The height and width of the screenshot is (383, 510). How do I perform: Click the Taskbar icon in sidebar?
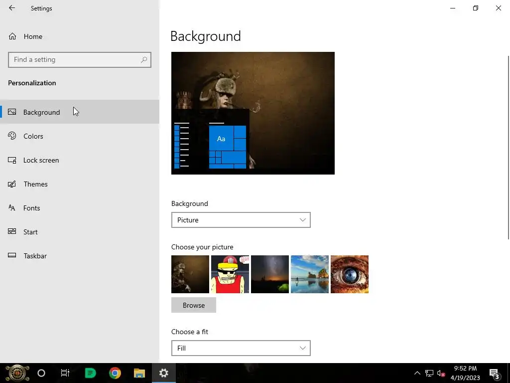point(12,255)
